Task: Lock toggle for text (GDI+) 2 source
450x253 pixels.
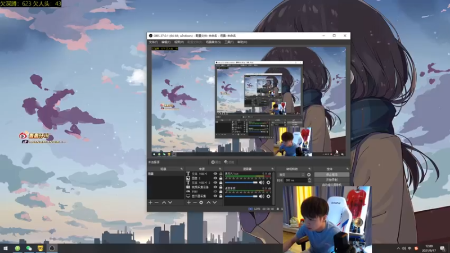Action: point(220,183)
